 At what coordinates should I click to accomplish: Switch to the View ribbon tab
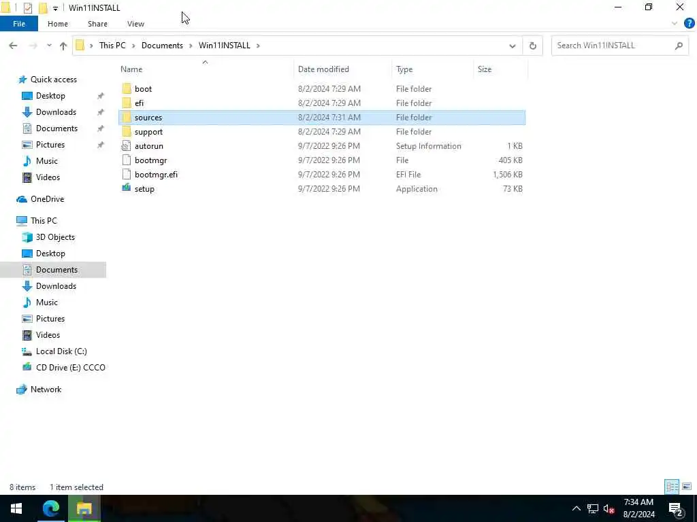click(x=135, y=24)
